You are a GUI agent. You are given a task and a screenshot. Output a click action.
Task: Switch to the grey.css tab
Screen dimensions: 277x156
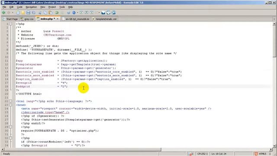(x=27, y=19)
